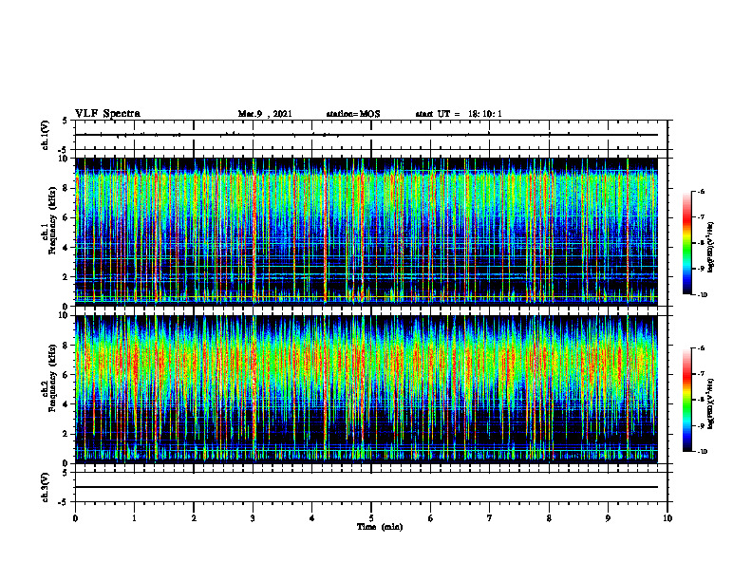Click the "4" minute tick label
The width and height of the screenshot is (752, 581).
coord(312,518)
